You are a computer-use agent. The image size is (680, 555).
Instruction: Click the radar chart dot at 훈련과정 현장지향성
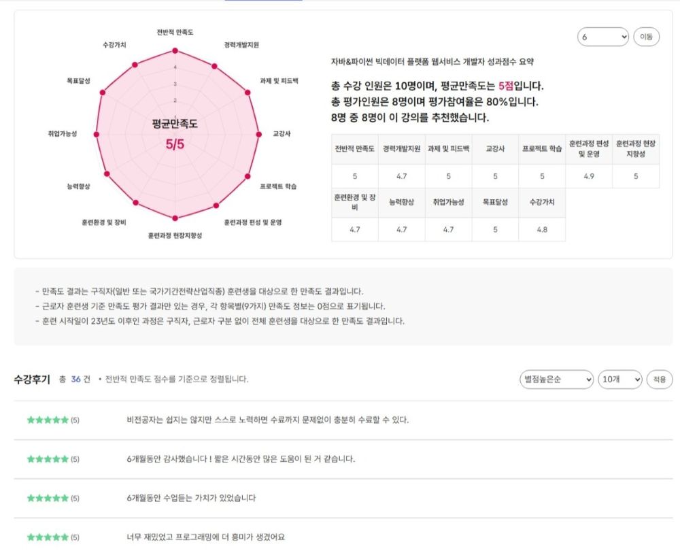(175, 218)
